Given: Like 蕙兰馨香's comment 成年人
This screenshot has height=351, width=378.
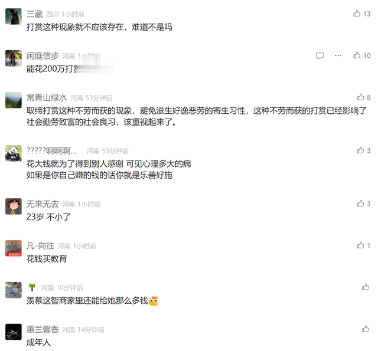Looking at the screenshot, I should pyautogui.click(x=365, y=329).
